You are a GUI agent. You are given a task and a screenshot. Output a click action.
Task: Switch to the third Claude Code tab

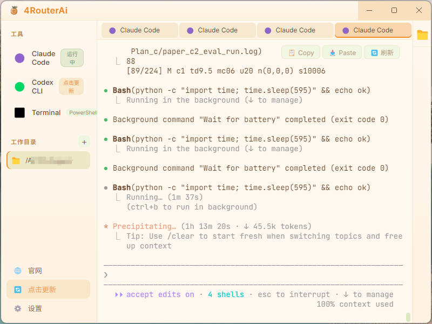pos(295,30)
